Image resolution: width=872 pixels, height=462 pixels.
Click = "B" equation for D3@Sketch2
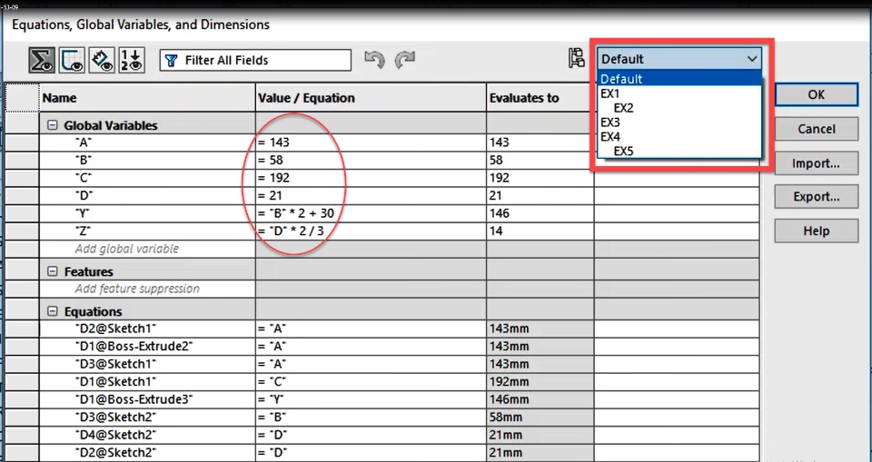(x=371, y=418)
